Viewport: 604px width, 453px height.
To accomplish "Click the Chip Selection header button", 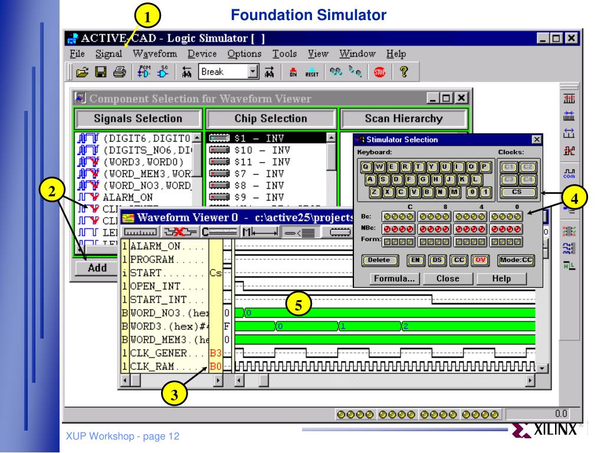I will coord(271,119).
